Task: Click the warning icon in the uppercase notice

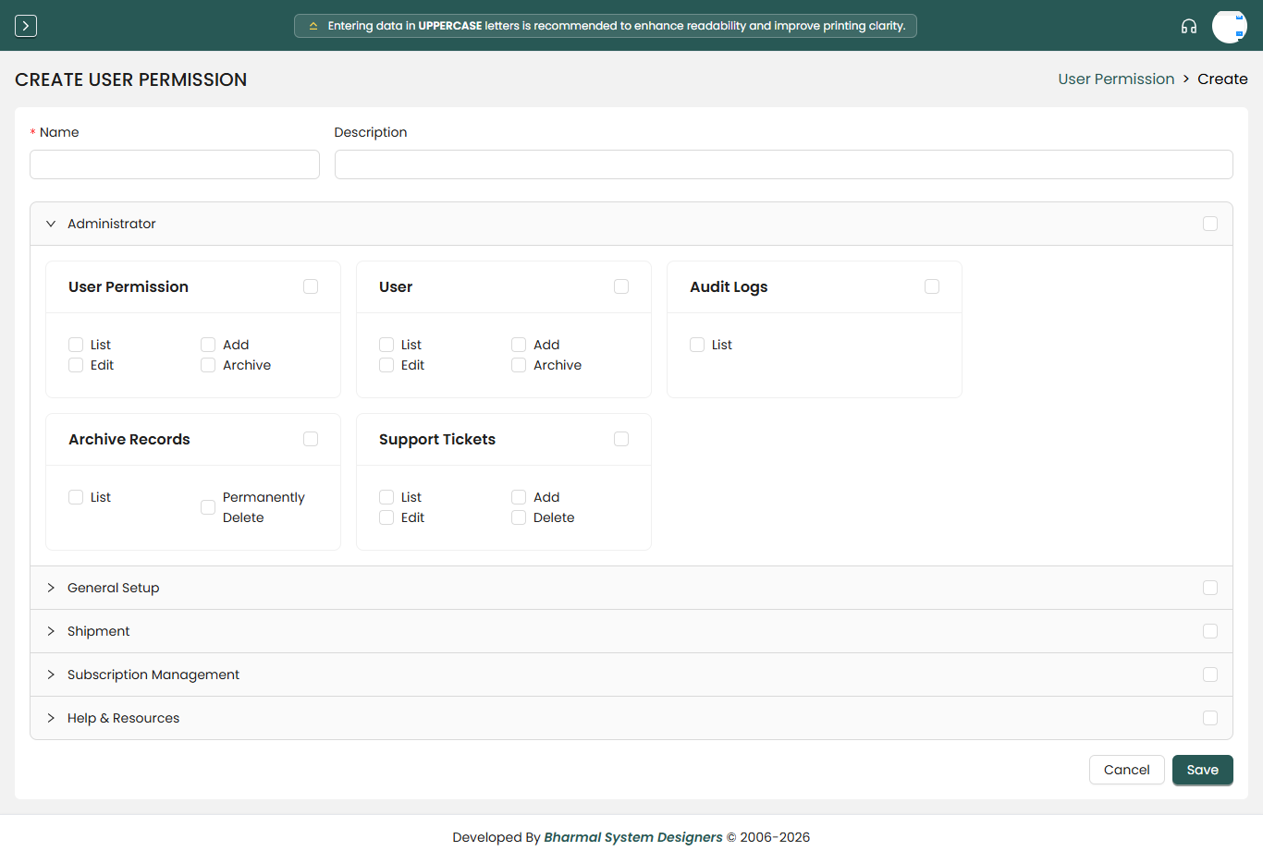Action: click(x=313, y=26)
